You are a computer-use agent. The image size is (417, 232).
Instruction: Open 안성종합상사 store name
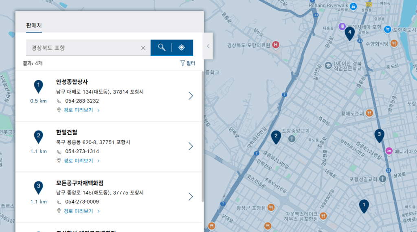click(x=72, y=82)
